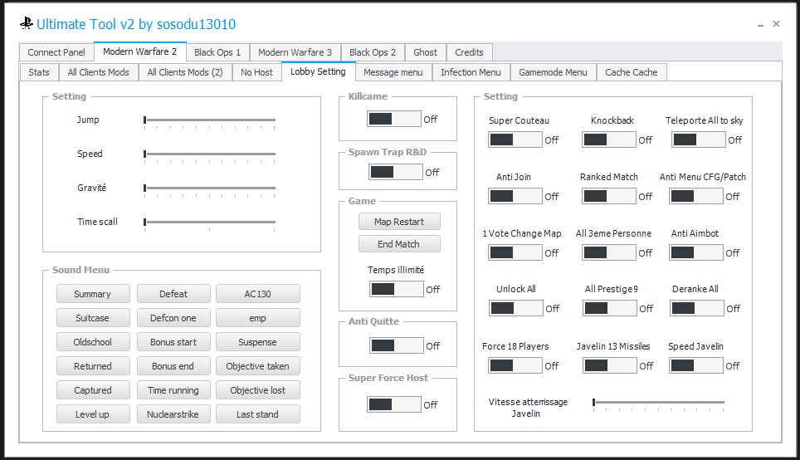Toggle the Spawn Trap R&D switch
Image resolution: width=800 pixels, height=460 pixels.
(396, 172)
